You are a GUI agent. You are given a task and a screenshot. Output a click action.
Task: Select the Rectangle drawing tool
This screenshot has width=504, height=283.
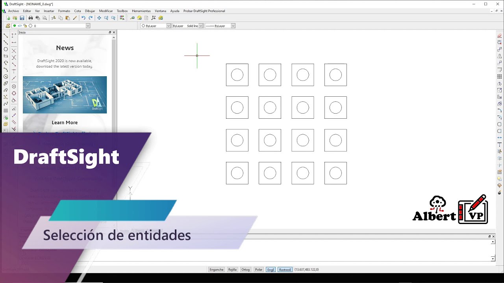tap(6, 56)
